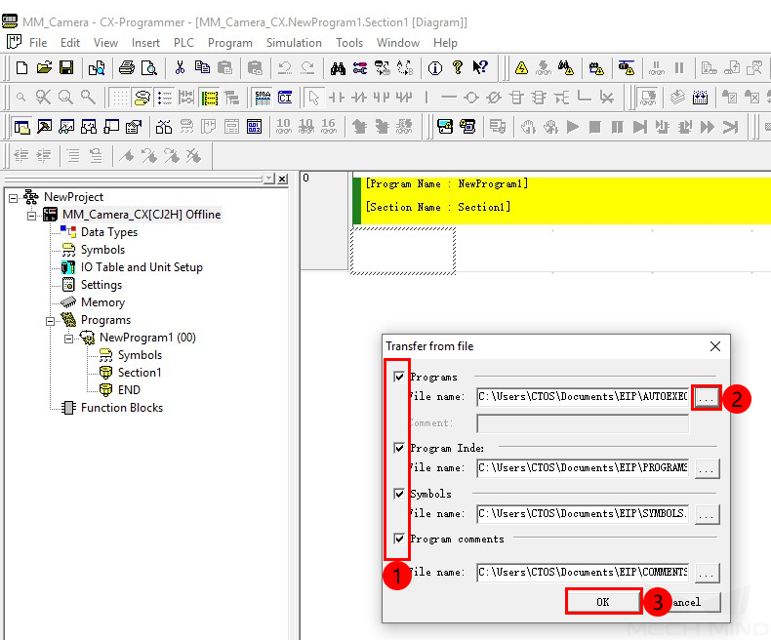Save project using the floppy disk icon
Screen dimensions: 771x640
[x=66, y=68]
